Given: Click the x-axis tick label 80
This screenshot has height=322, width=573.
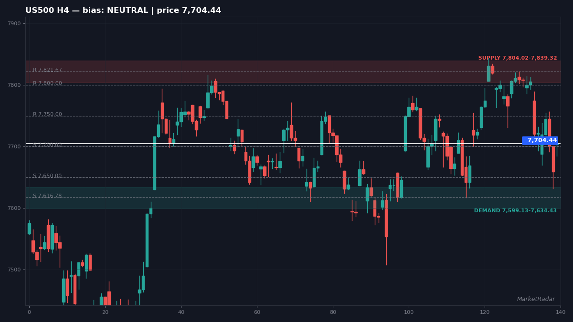Looking at the screenshot, I should coord(333,312).
